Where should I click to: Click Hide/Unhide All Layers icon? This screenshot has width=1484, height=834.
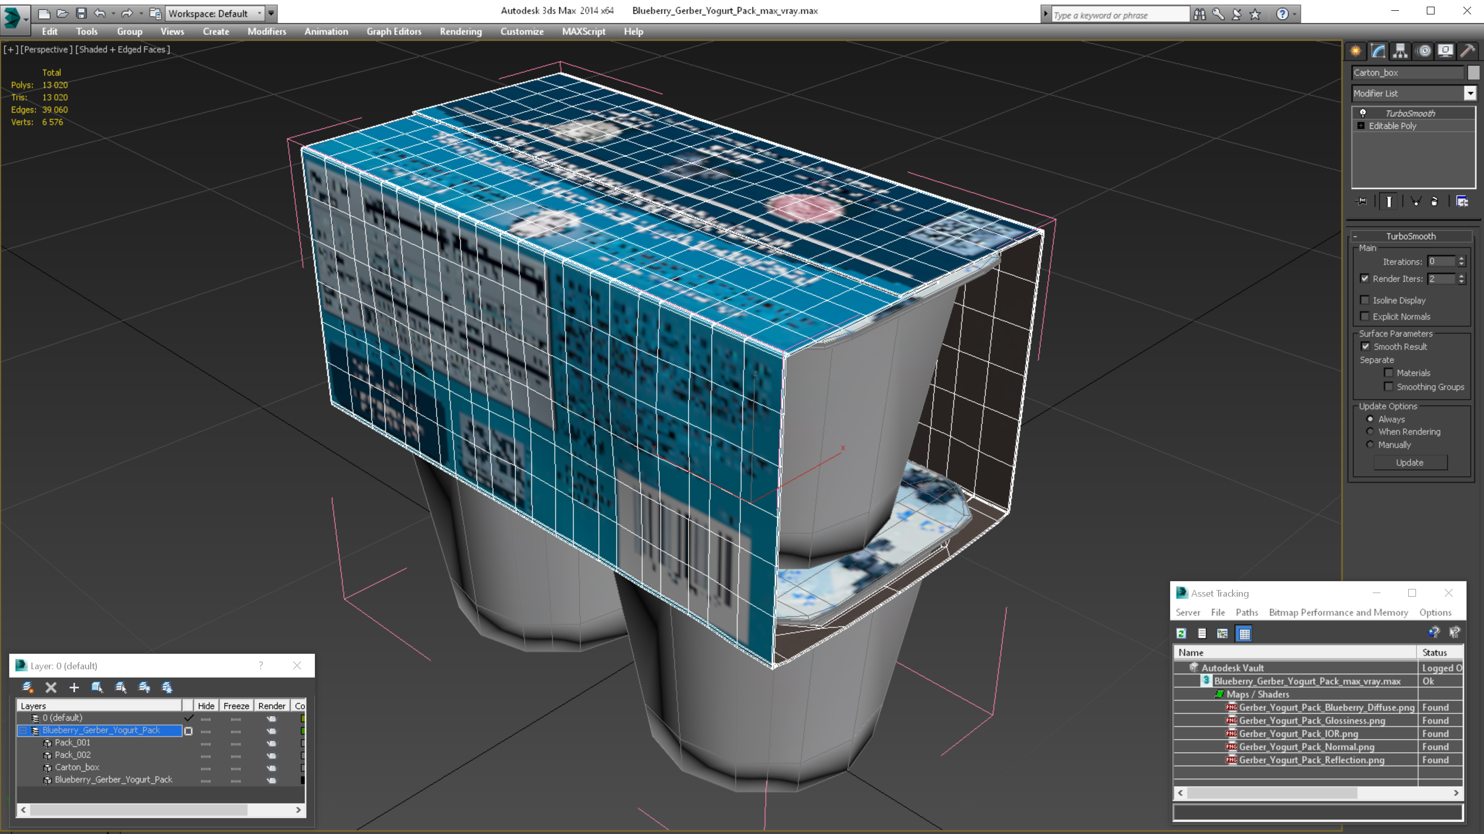[x=144, y=687]
